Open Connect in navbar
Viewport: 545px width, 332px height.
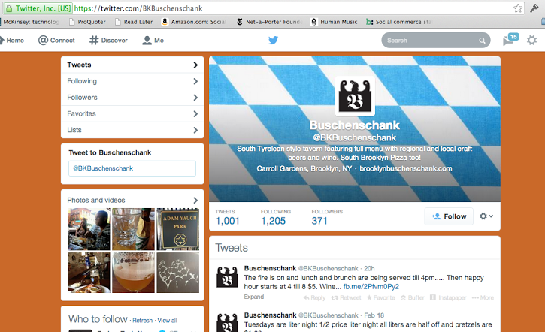tap(56, 41)
